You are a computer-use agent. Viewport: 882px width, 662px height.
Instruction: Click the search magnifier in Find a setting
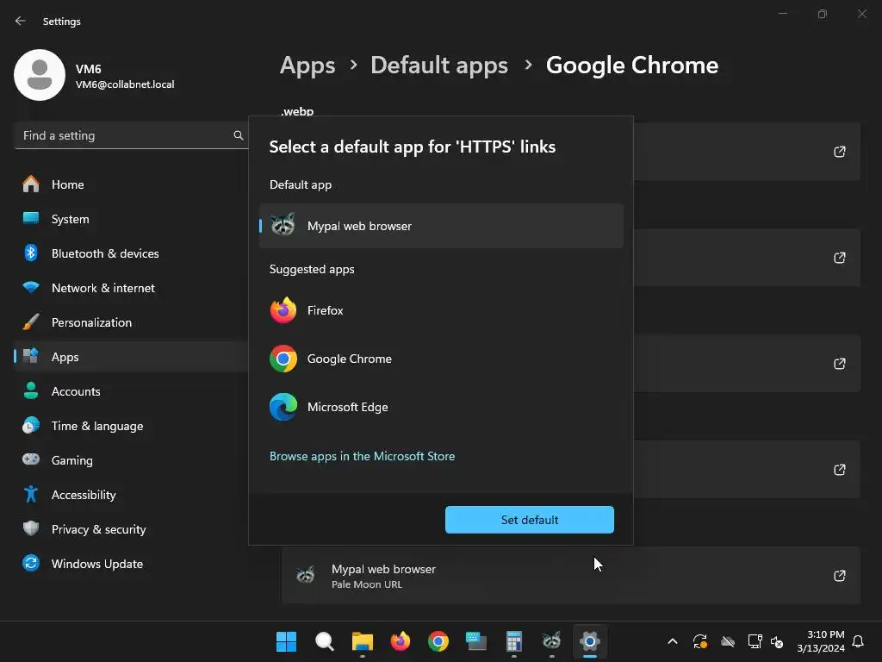click(x=239, y=135)
